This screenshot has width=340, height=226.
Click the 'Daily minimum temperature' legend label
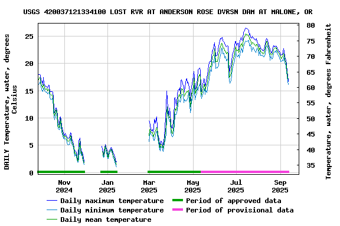[112, 210]
